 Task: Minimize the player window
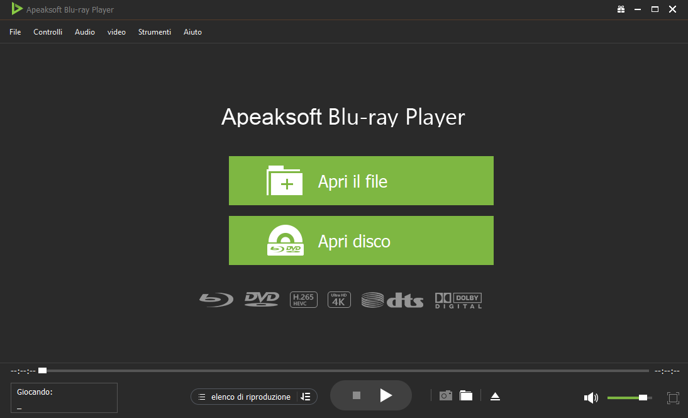coord(638,9)
